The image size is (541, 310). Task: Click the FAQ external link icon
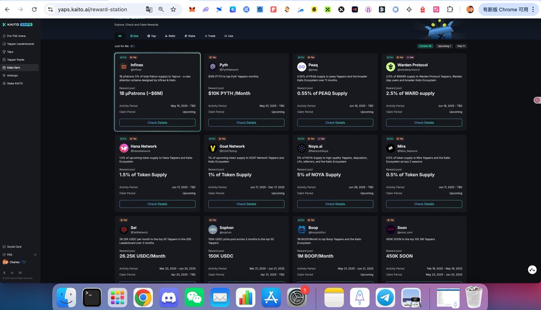[35, 255]
